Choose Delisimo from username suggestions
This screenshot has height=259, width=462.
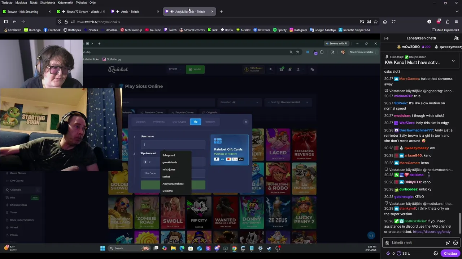pyautogui.click(x=167, y=191)
